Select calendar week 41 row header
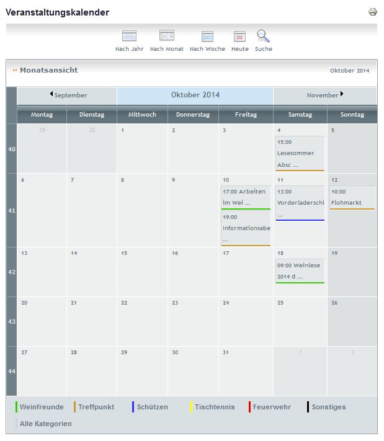The width and height of the screenshot is (384, 441). pos(11,210)
